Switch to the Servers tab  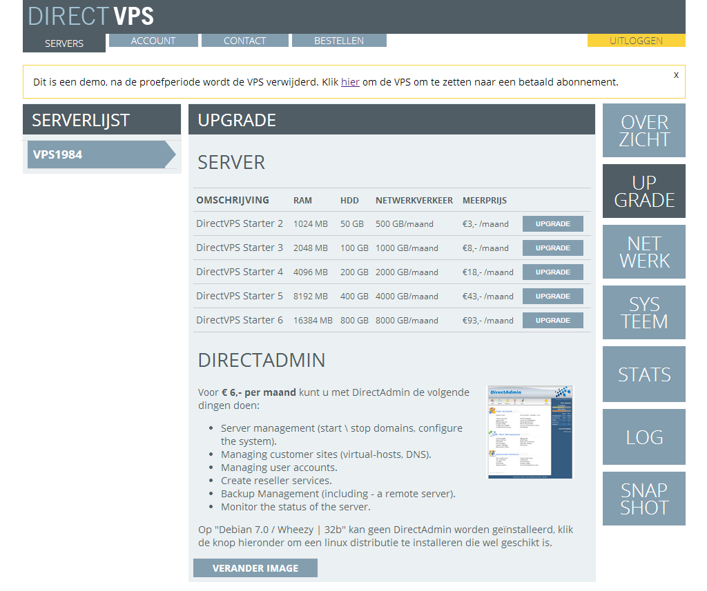pyautogui.click(x=64, y=43)
